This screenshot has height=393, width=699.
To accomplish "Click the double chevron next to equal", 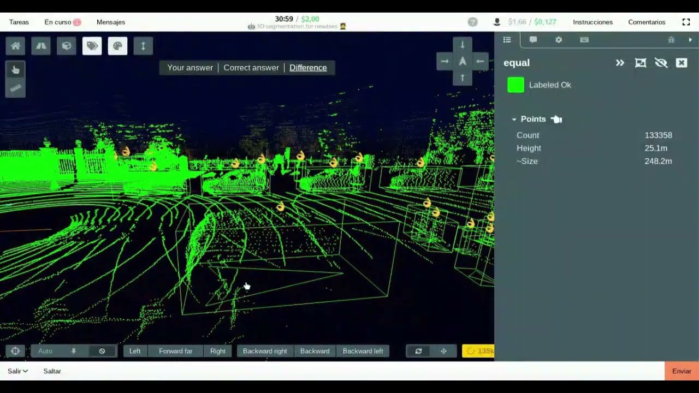I will (620, 63).
